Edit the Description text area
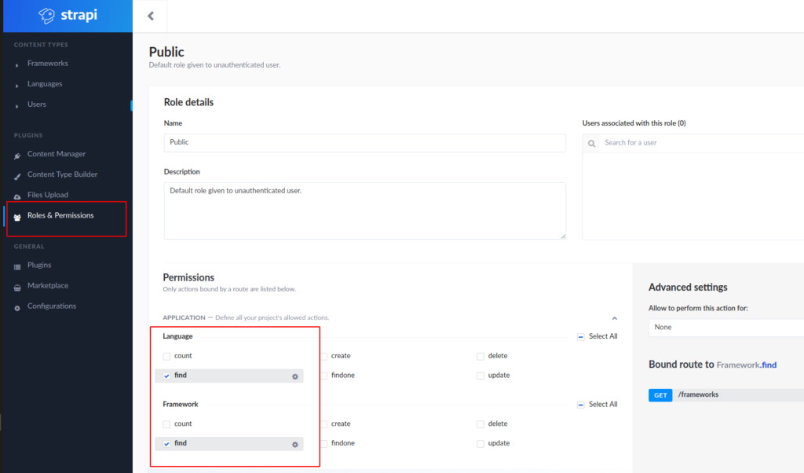This screenshot has height=473, width=804. tap(364, 211)
